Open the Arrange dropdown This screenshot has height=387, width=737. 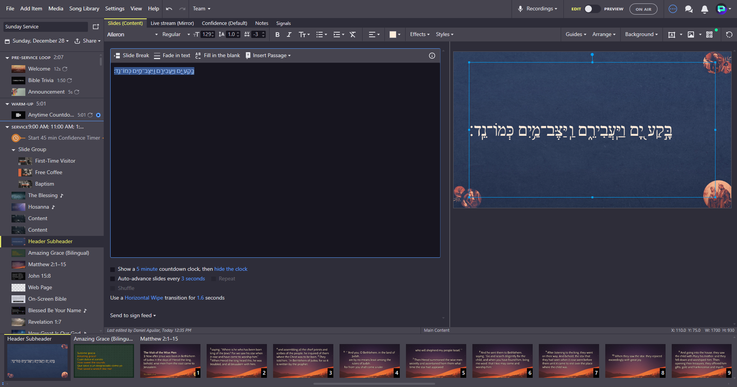(604, 35)
